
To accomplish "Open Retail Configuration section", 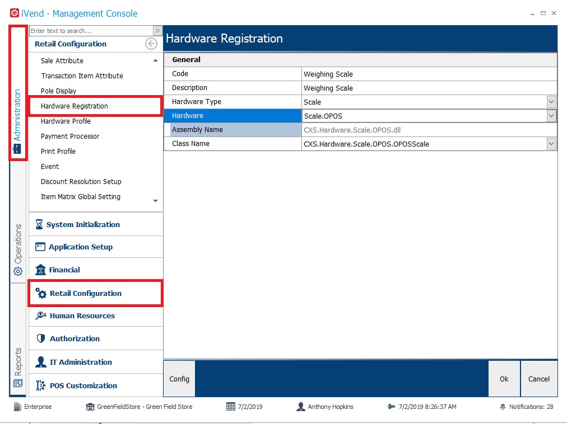I will point(96,293).
